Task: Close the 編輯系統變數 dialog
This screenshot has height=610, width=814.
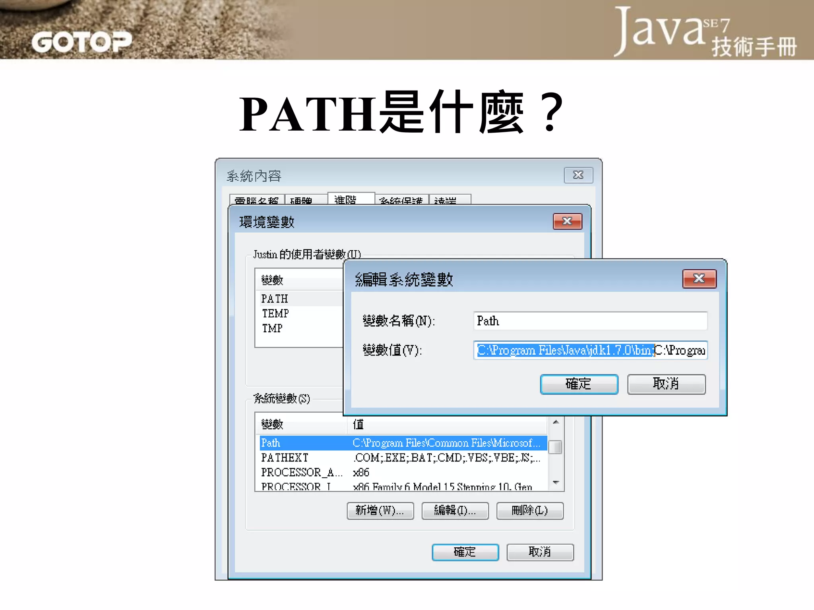Action: coord(699,279)
